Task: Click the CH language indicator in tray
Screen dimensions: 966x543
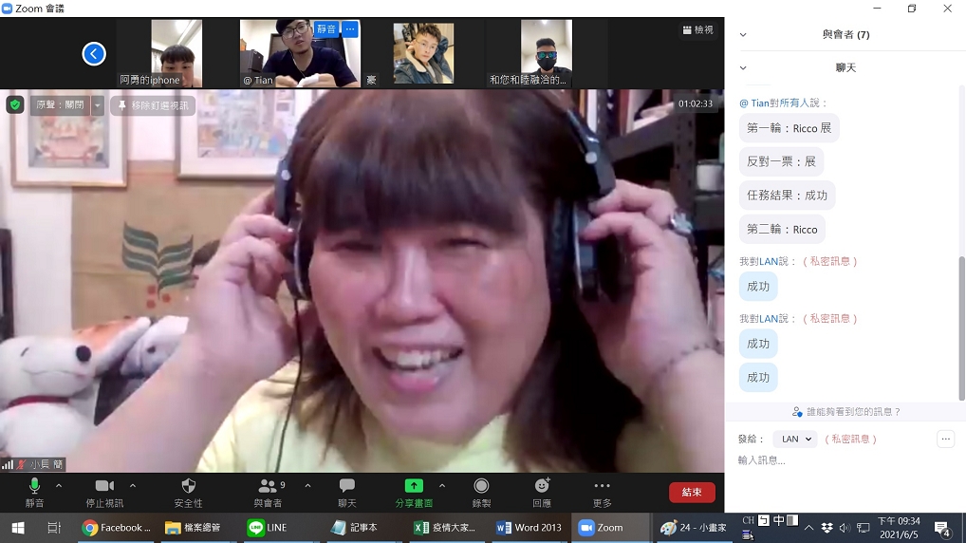Action: pyautogui.click(x=748, y=520)
